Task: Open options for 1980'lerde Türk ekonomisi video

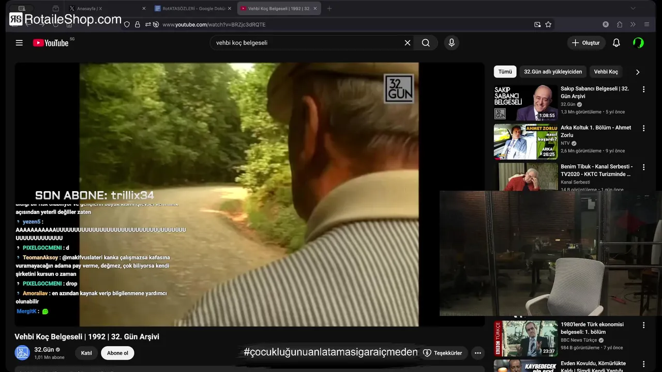Action: [x=643, y=326]
